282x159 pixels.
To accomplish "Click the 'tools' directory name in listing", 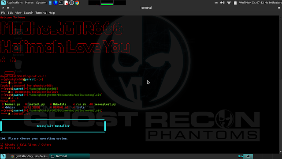I will point(80,107).
